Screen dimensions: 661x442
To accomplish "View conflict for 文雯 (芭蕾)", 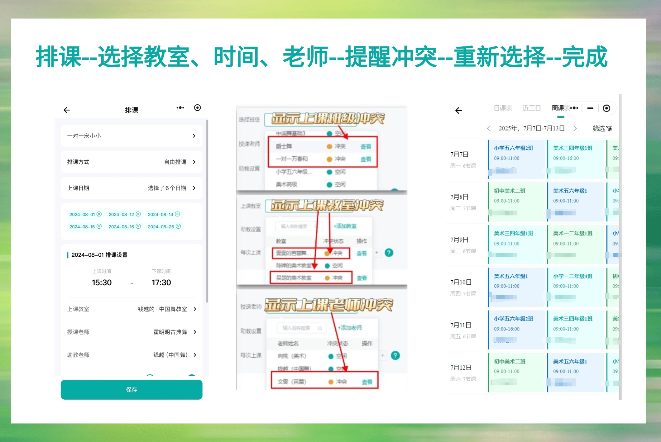I will coord(367,382).
